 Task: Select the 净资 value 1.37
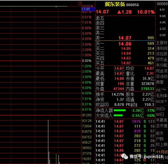[x=120, y=100]
